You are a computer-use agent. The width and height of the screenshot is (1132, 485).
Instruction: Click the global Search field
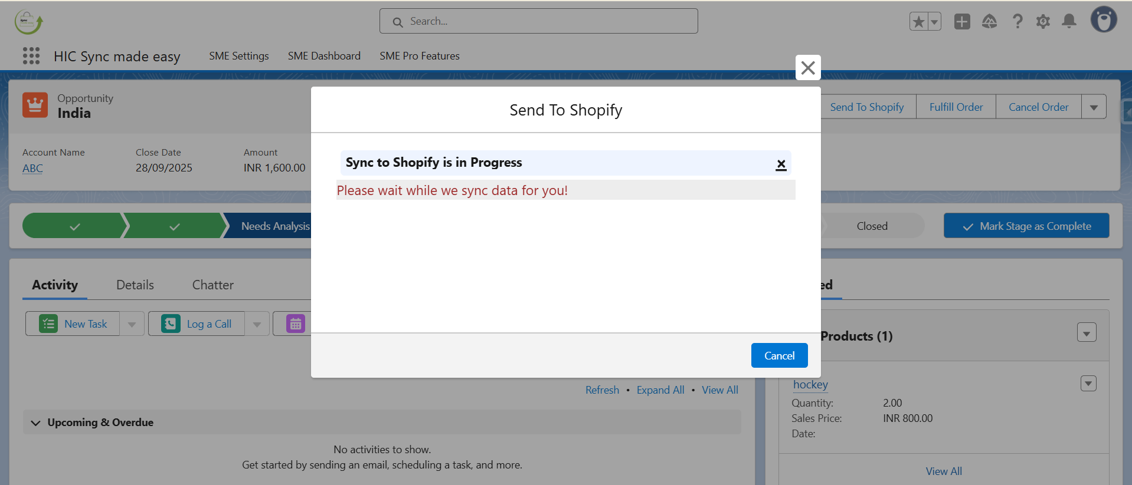(x=538, y=21)
